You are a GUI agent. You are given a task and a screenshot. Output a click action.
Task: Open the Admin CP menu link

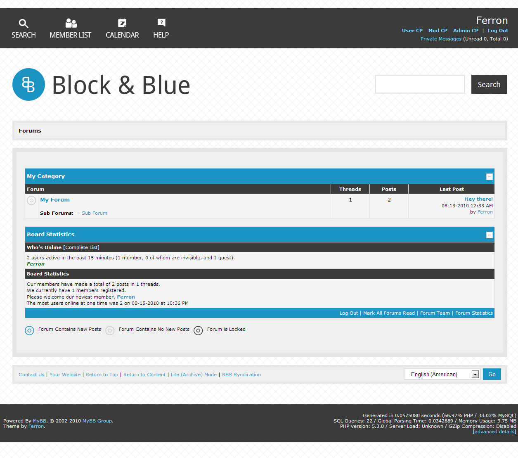coord(466,31)
